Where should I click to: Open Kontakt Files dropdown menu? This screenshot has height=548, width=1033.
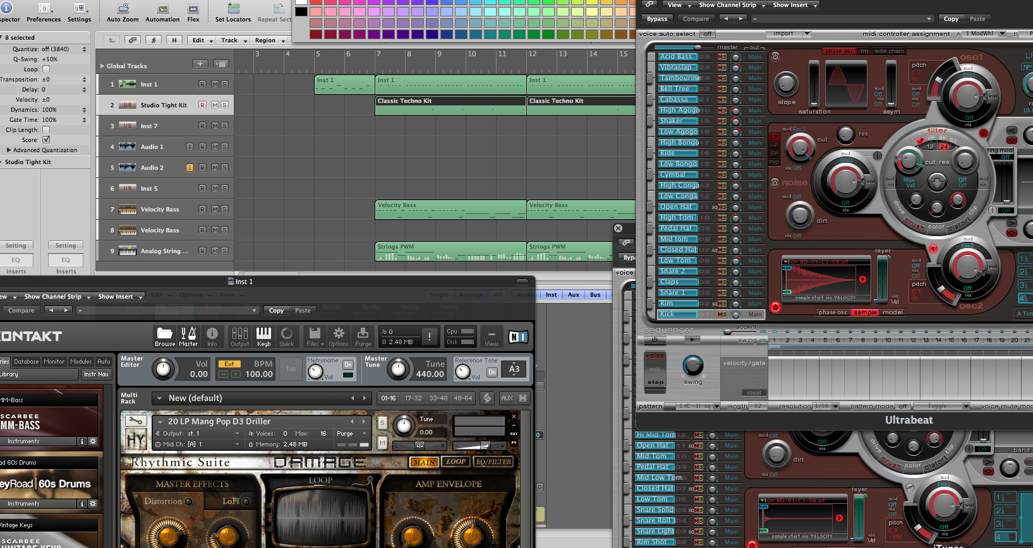click(315, 337)
